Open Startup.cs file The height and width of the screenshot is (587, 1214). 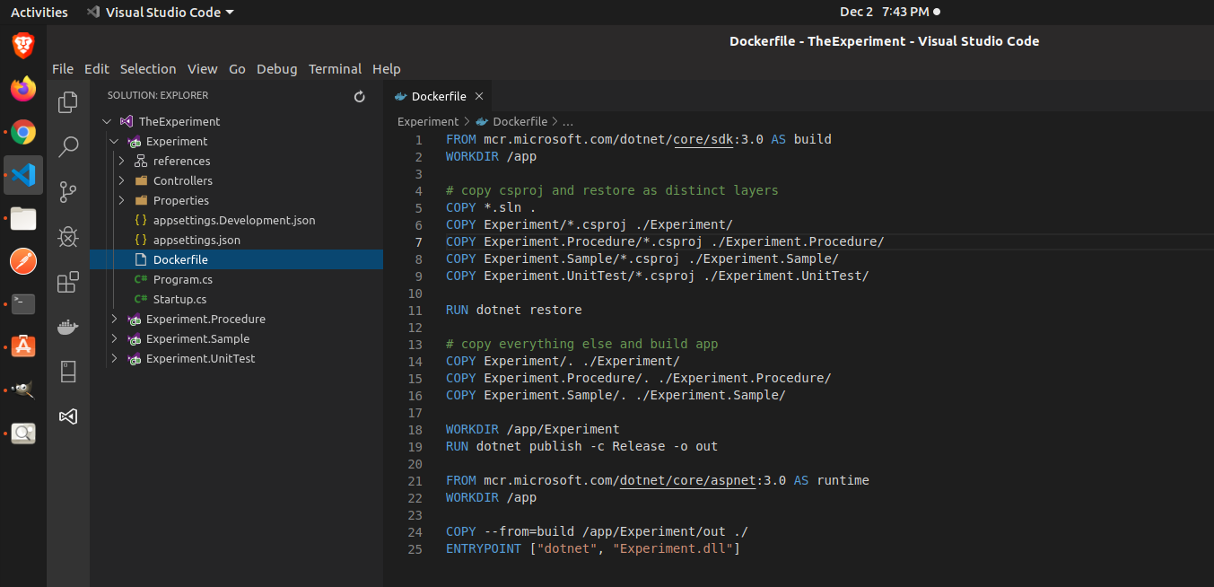[179, 299]
